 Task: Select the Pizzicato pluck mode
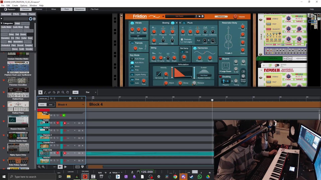pos(182,39)
